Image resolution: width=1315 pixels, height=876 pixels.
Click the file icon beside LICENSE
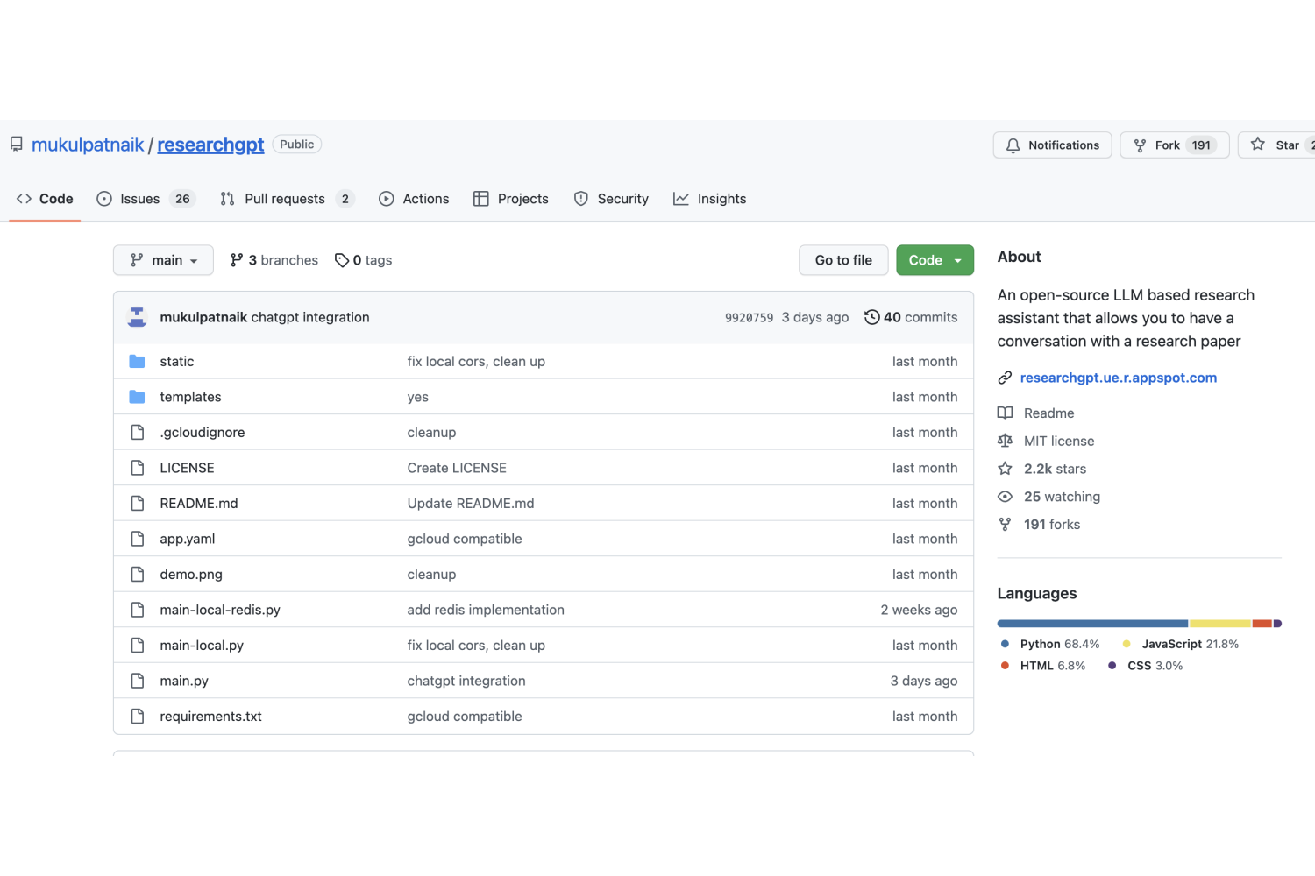(x=137, y=468)
